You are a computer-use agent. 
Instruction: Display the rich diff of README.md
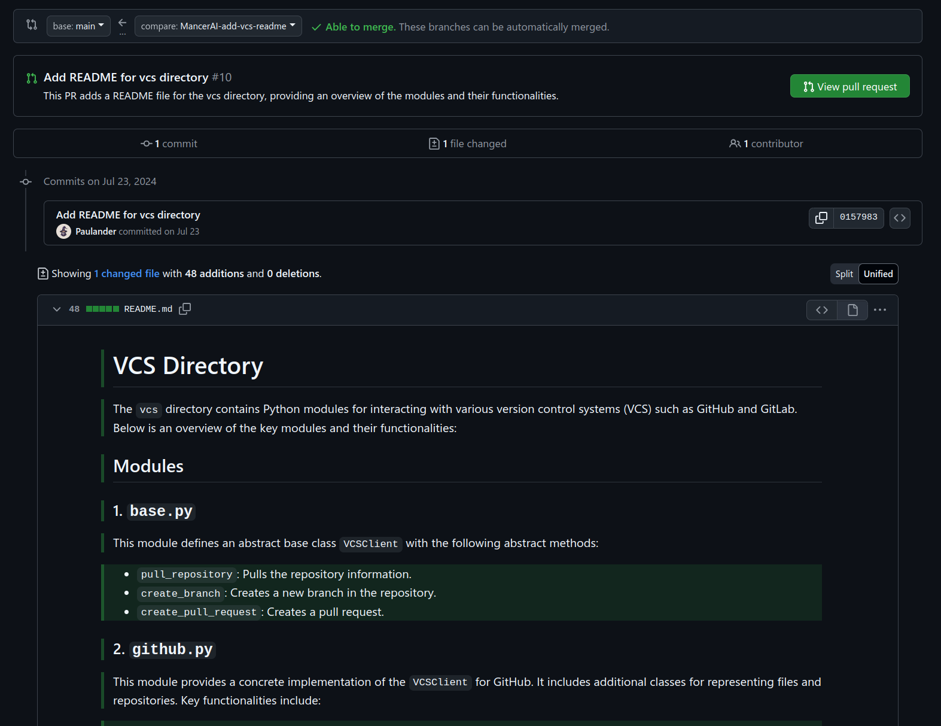852,310
